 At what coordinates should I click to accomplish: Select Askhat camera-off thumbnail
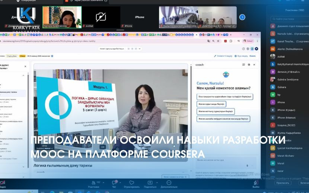pos(101,17)
